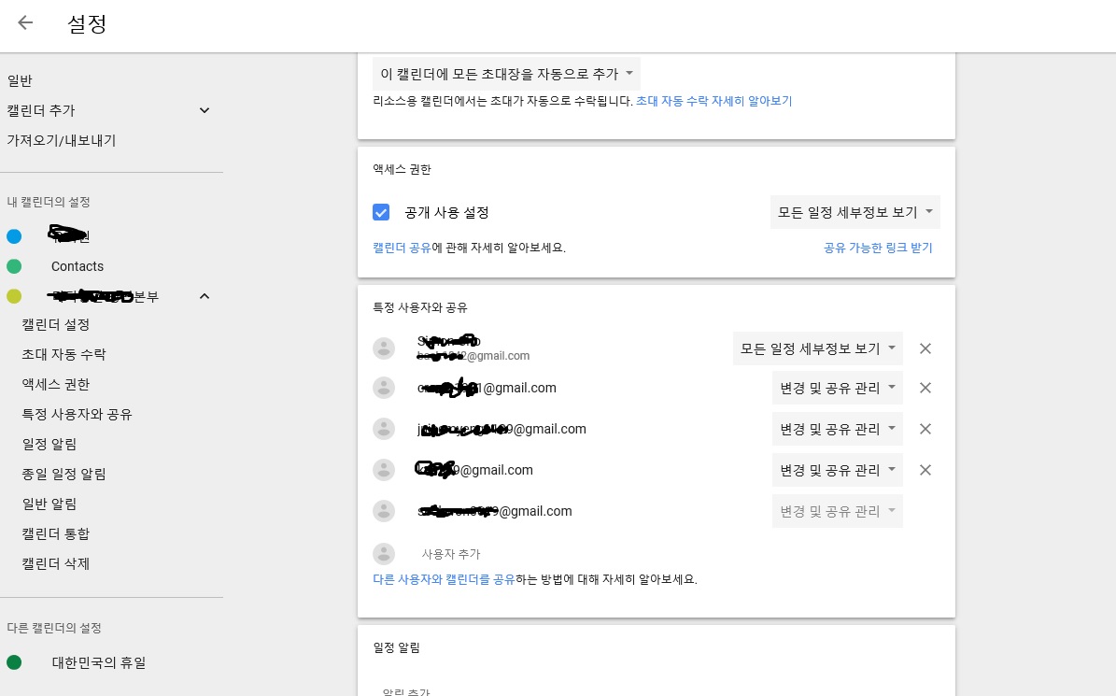Delete the fourth shared user entry

[x=925, y=470]
